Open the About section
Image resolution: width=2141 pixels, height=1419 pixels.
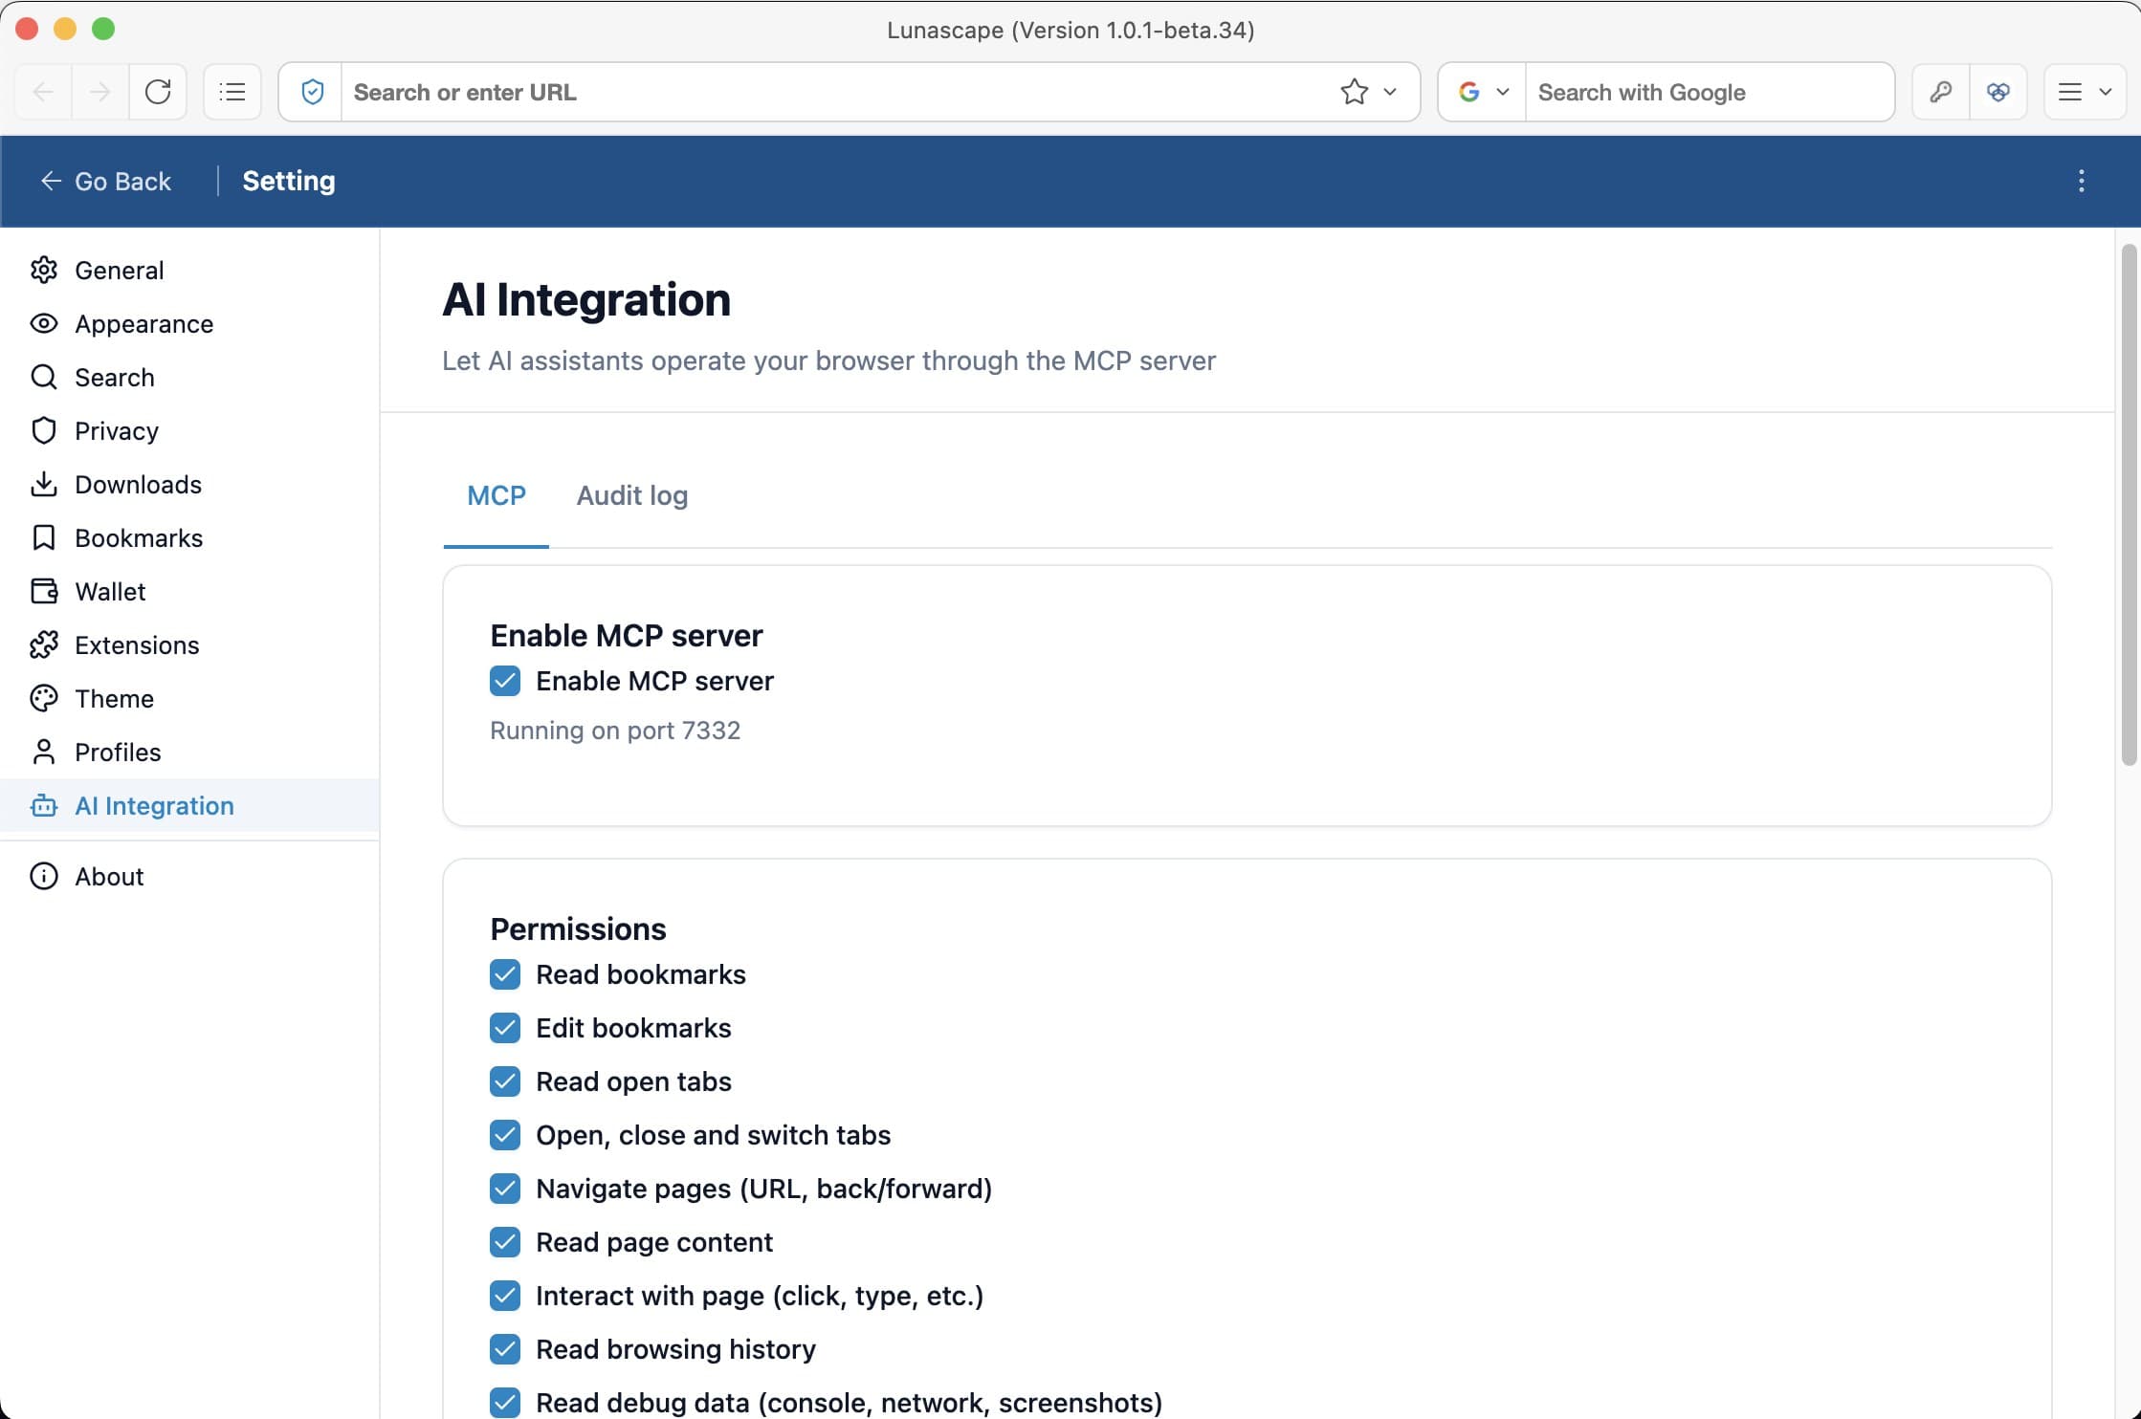pyautogui.click(x=189, y=877)
